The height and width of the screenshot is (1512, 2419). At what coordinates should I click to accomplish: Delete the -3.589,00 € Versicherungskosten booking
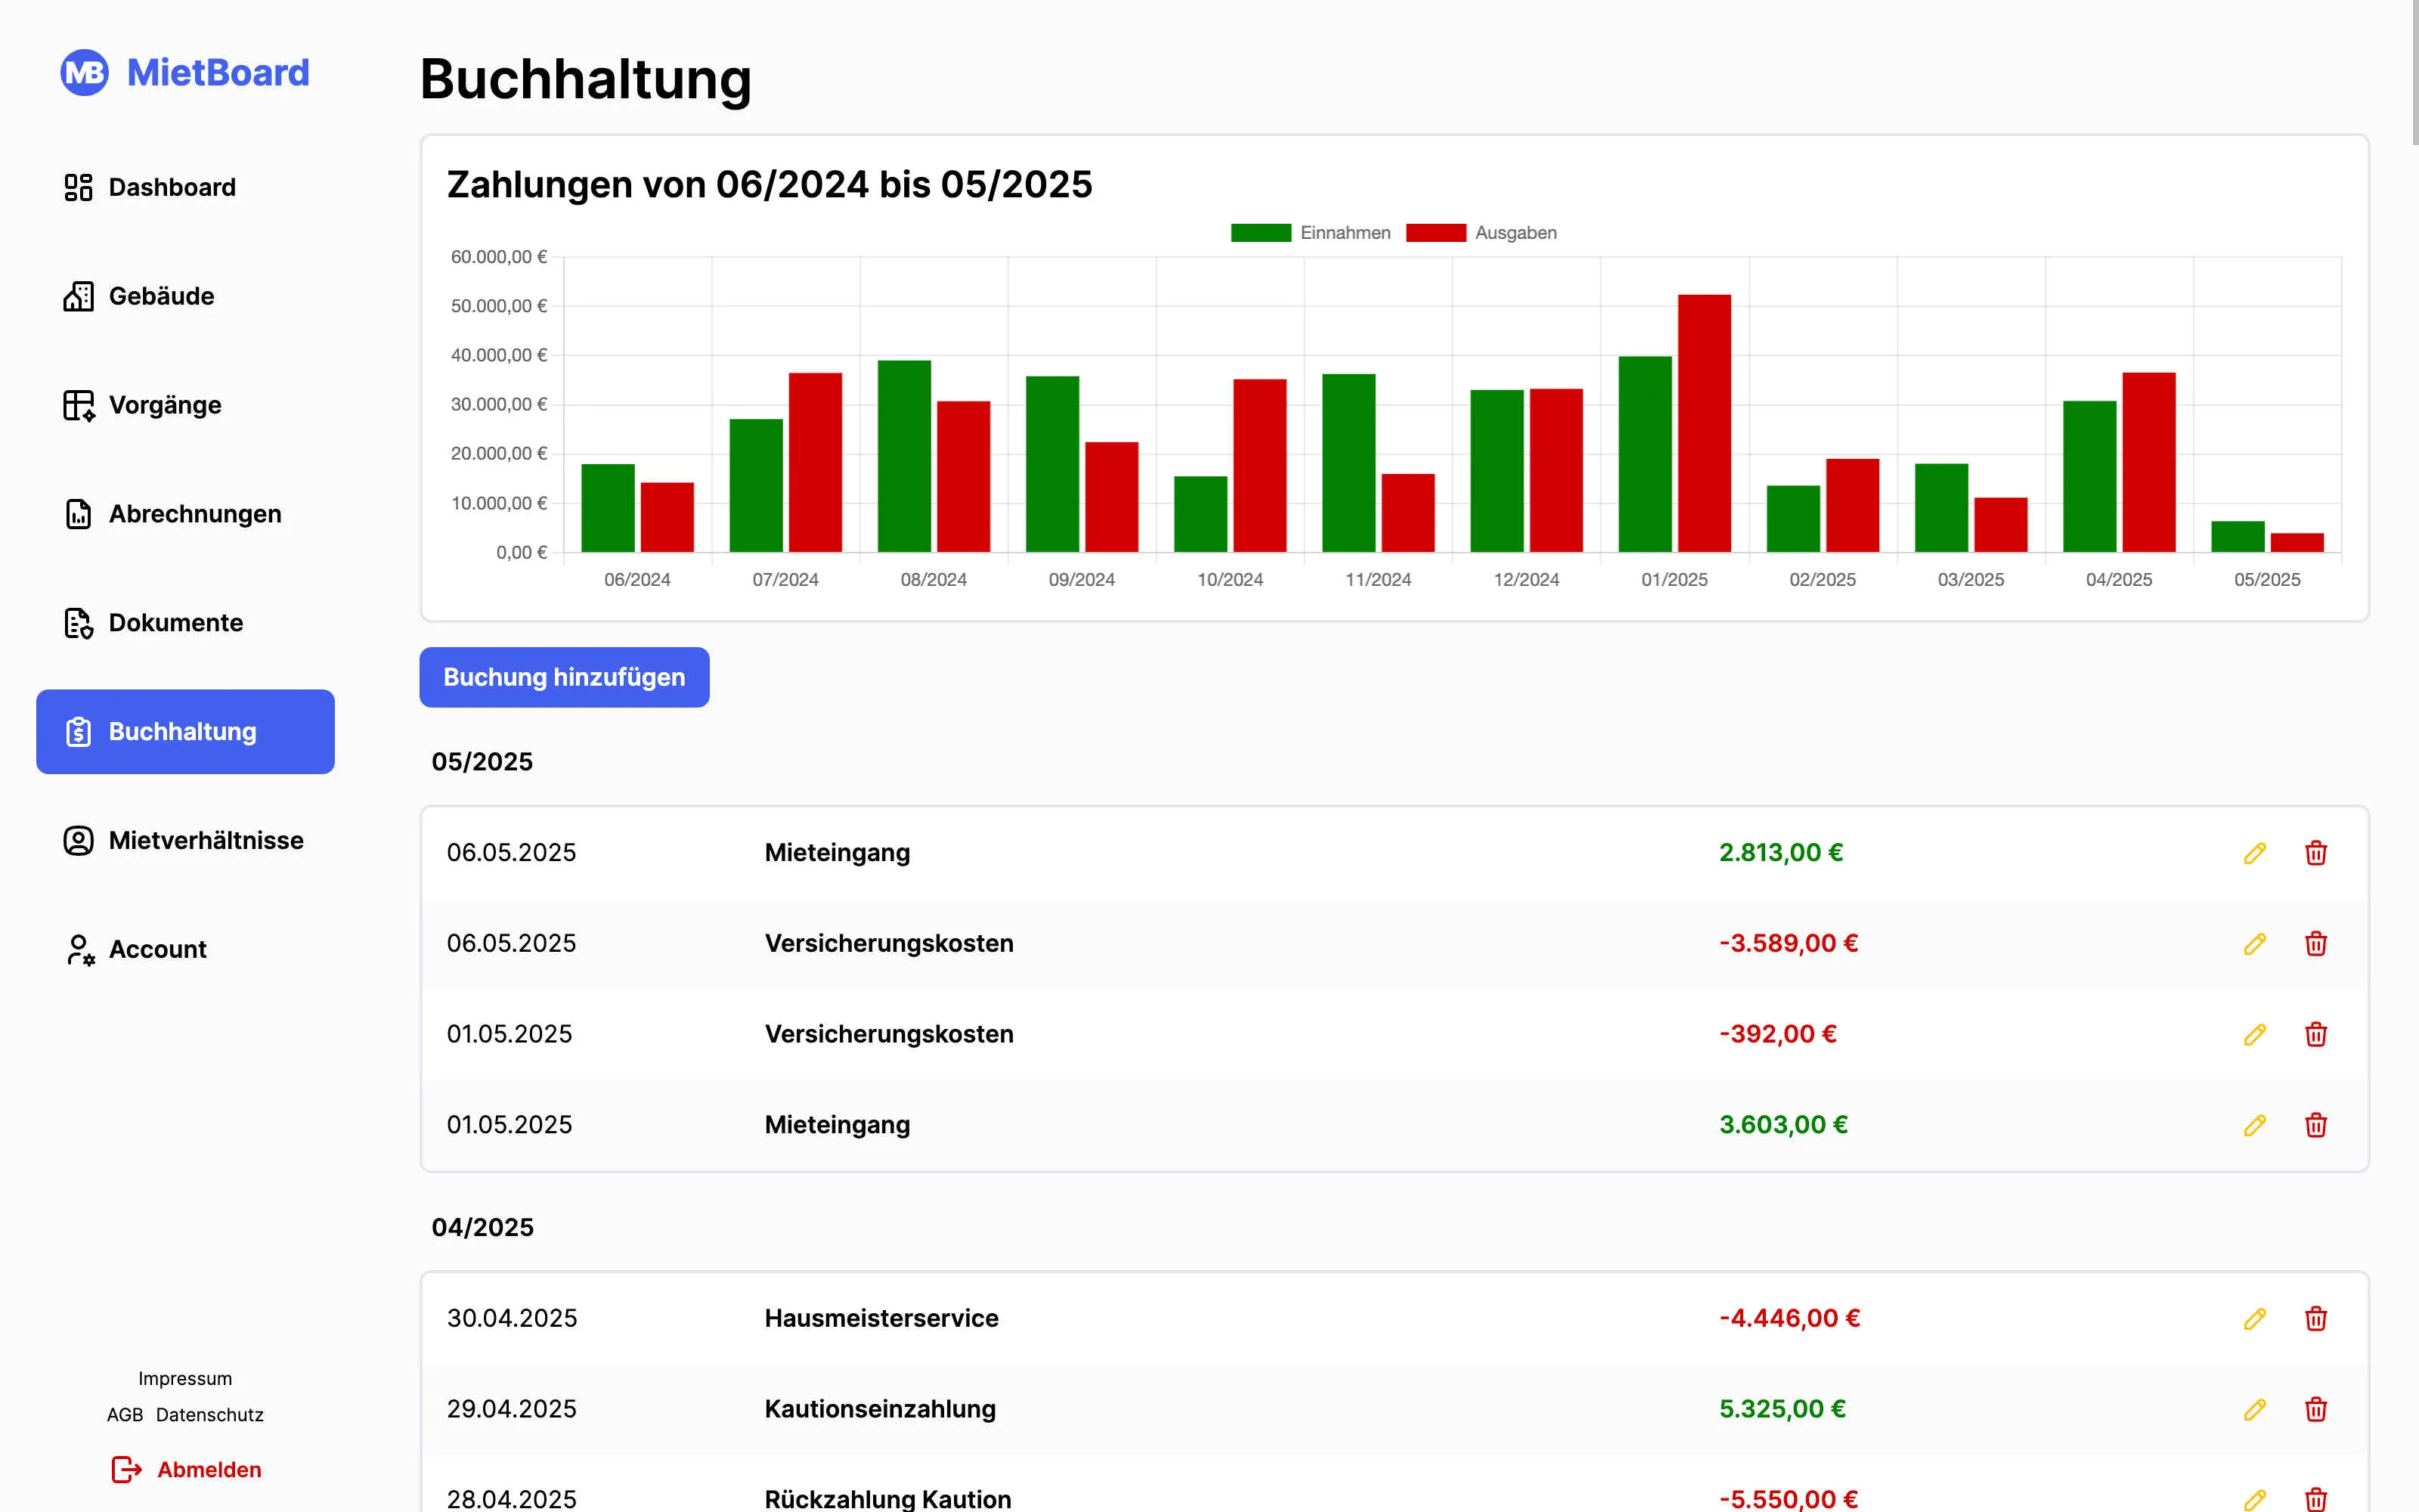click(2315, 944)
